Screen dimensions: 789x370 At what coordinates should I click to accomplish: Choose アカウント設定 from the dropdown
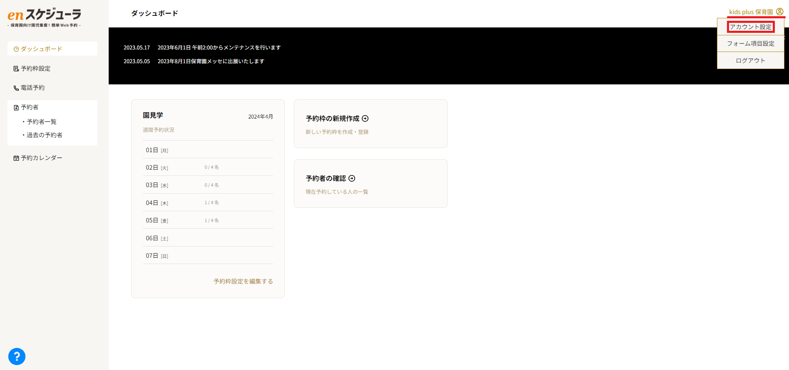coord(750,27)
